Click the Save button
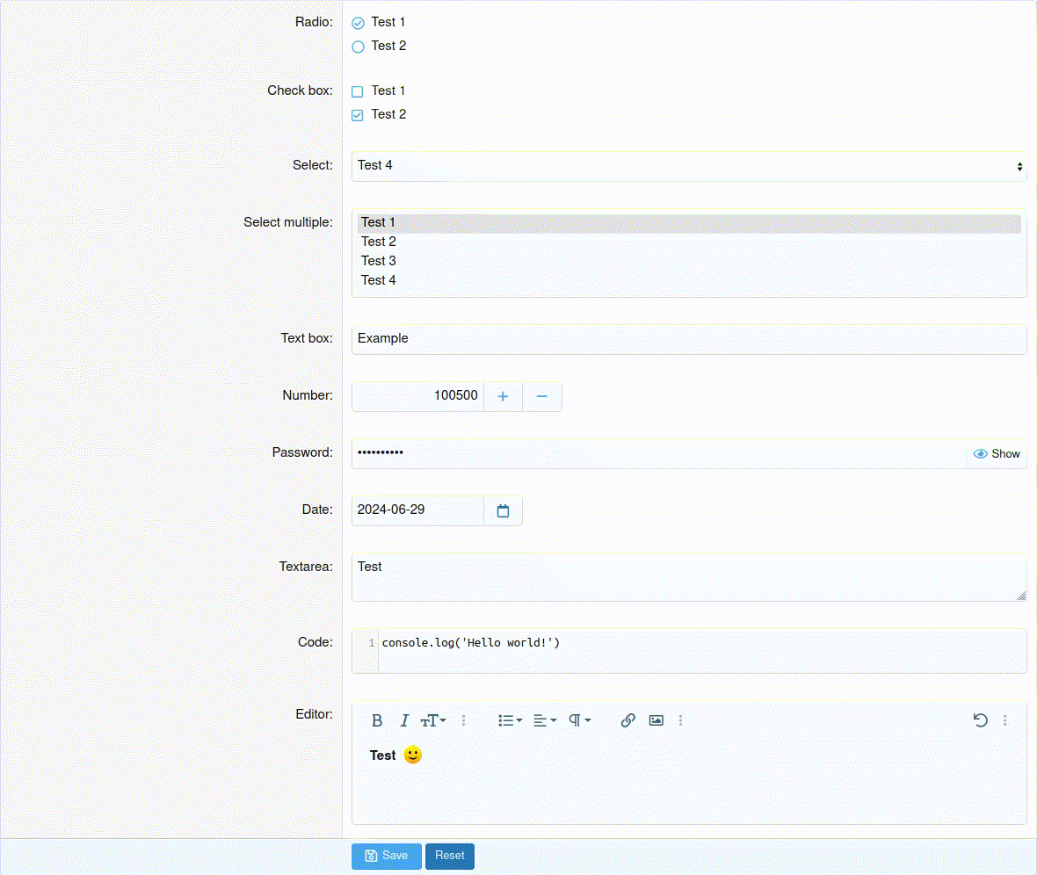The image size is (1037, 875). click(x=386, y=856)
